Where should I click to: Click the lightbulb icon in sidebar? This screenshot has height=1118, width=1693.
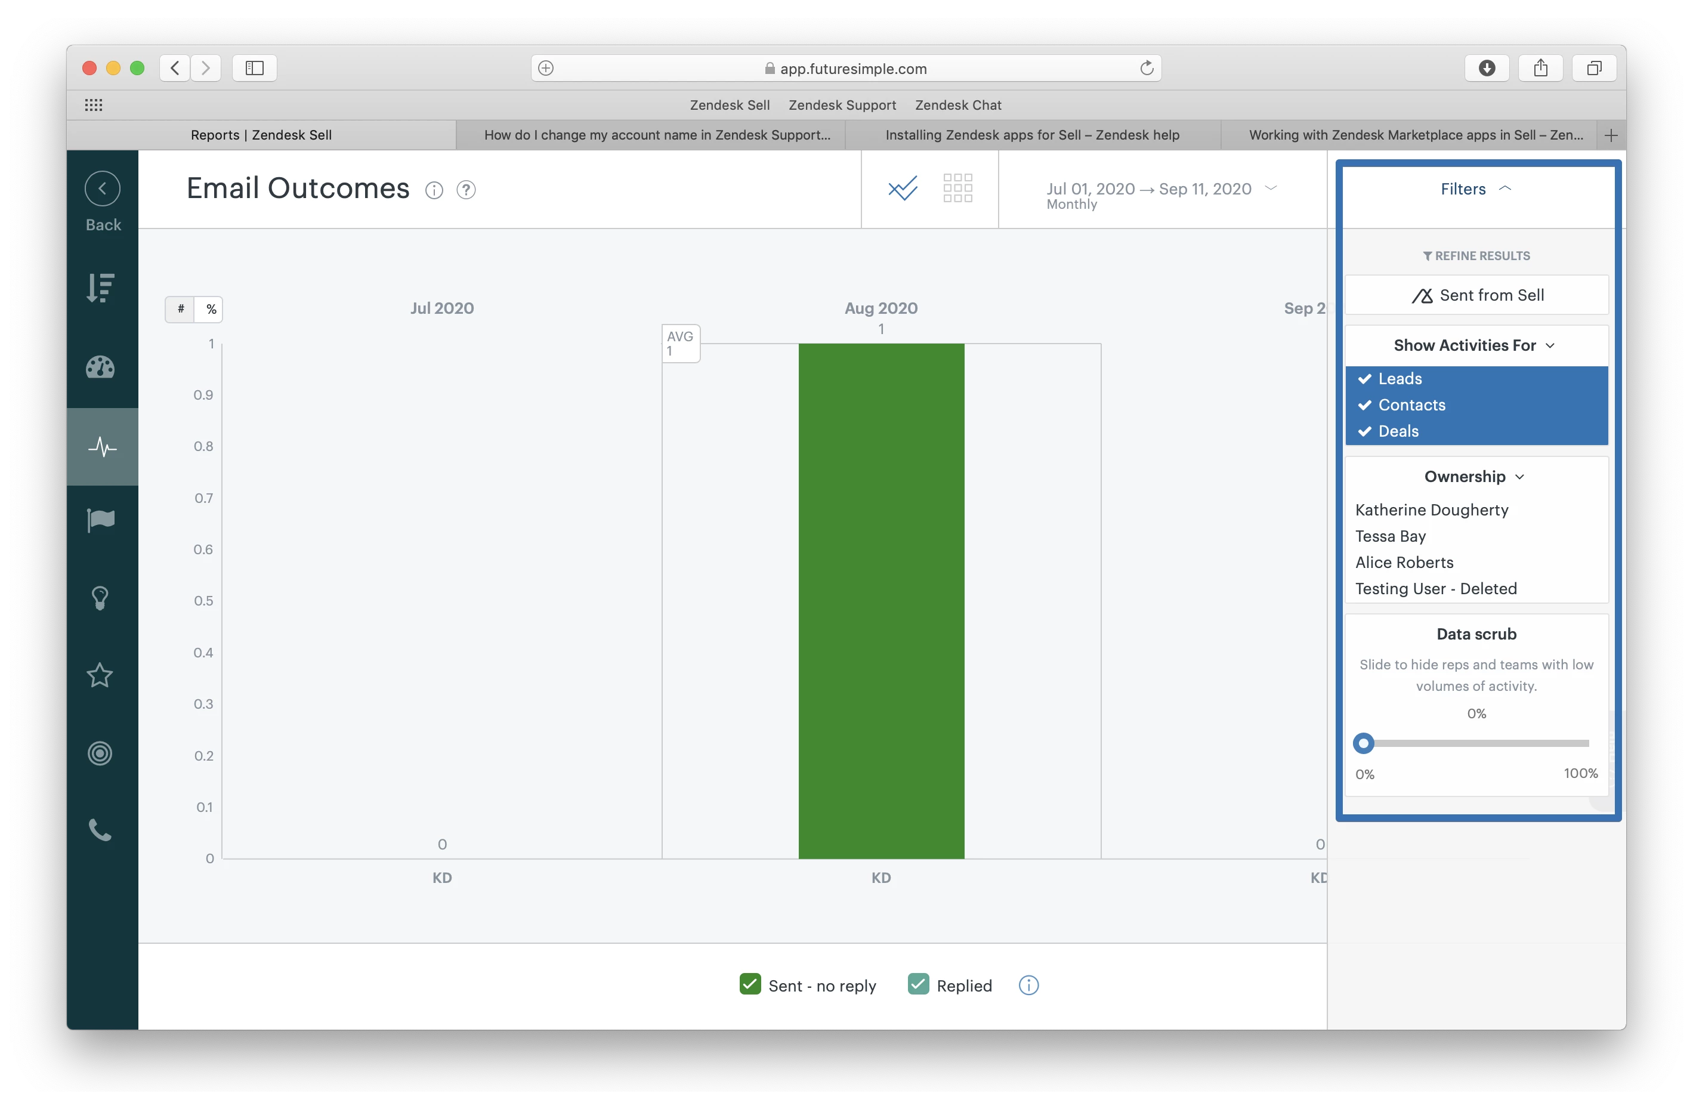[x=100, y=598]
